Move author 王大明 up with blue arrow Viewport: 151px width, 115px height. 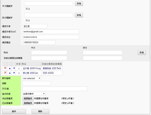10,68
